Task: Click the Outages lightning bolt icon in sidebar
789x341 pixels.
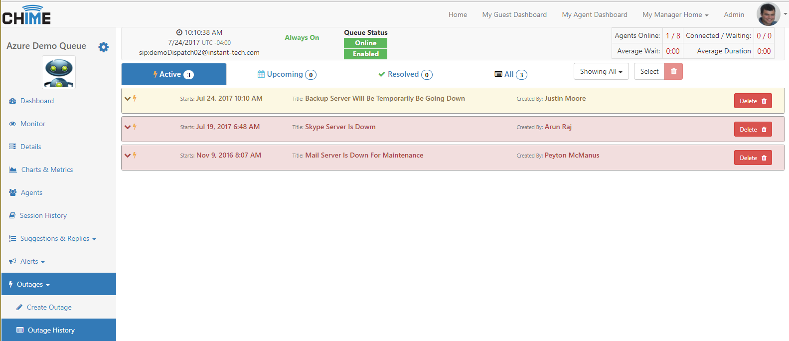Action: click(11, 284)
